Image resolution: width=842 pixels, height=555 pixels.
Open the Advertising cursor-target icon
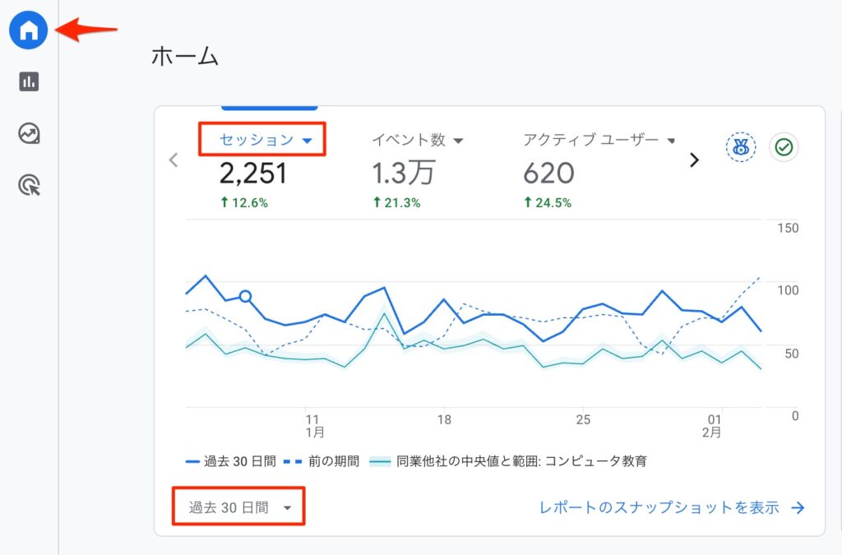pos(29,185)
